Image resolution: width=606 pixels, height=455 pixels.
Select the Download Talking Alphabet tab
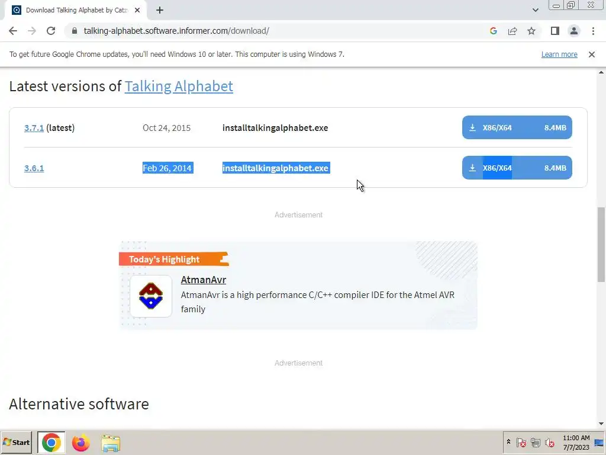tap(75, 11)
